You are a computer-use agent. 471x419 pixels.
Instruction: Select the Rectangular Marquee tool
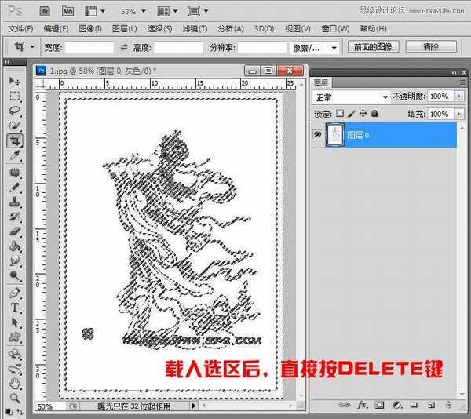pos(14,96)
